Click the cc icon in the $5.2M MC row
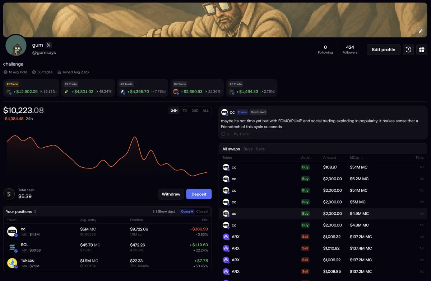Image resolution: width=431 pixels, height=281 pixels. 226,179
